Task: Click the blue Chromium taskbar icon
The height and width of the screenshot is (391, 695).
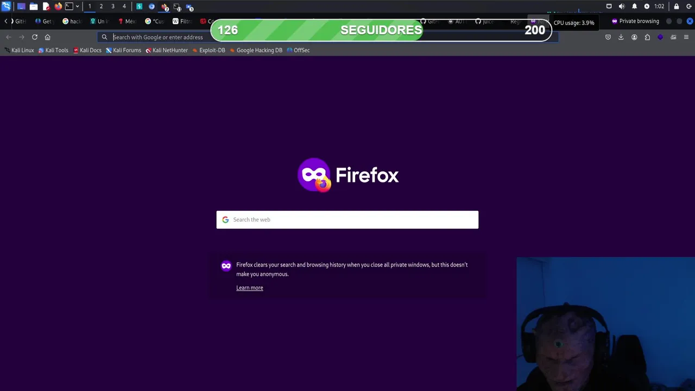Action: tap(152, 7)
